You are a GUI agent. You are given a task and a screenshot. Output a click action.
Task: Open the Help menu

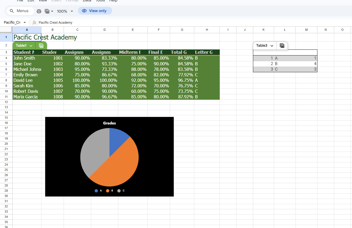click(113, 1)
